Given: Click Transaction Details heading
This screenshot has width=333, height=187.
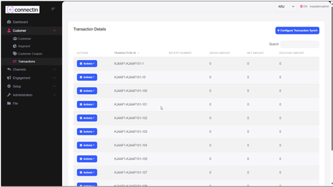Looking at the screenshot, I should click(90, 29).
